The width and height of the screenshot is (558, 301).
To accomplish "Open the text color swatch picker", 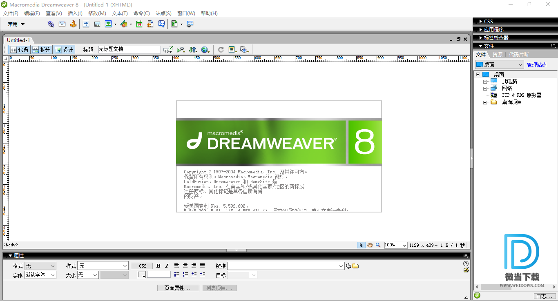I will coord(142,275).
